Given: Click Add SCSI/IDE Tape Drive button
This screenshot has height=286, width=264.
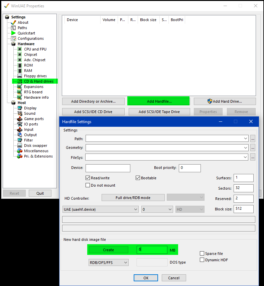Looking at the screenshot, I should (159, 112).
